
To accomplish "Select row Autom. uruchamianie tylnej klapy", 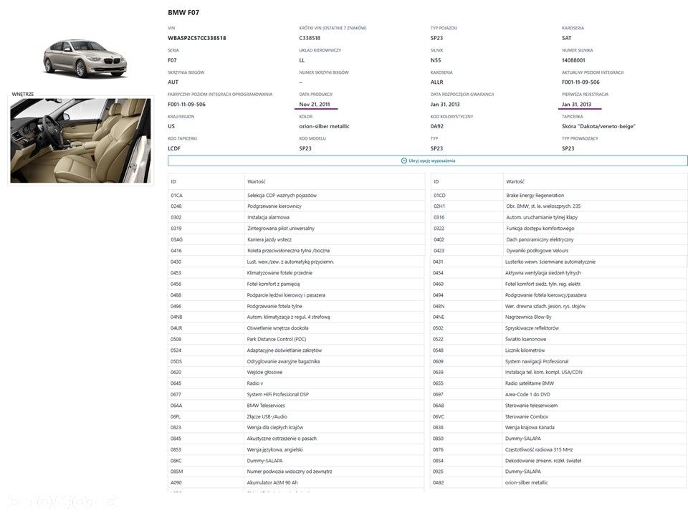I will tap(559, 217).
